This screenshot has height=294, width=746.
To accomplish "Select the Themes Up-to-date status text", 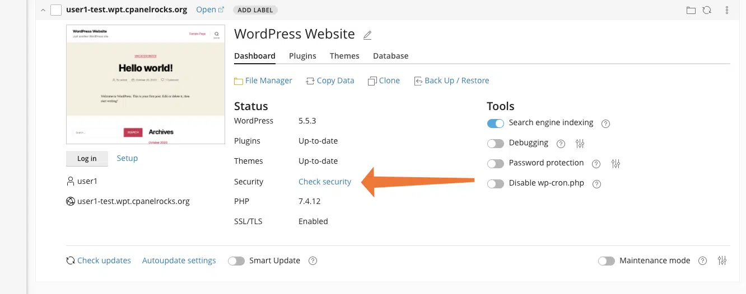I will [x=318, y=161].
